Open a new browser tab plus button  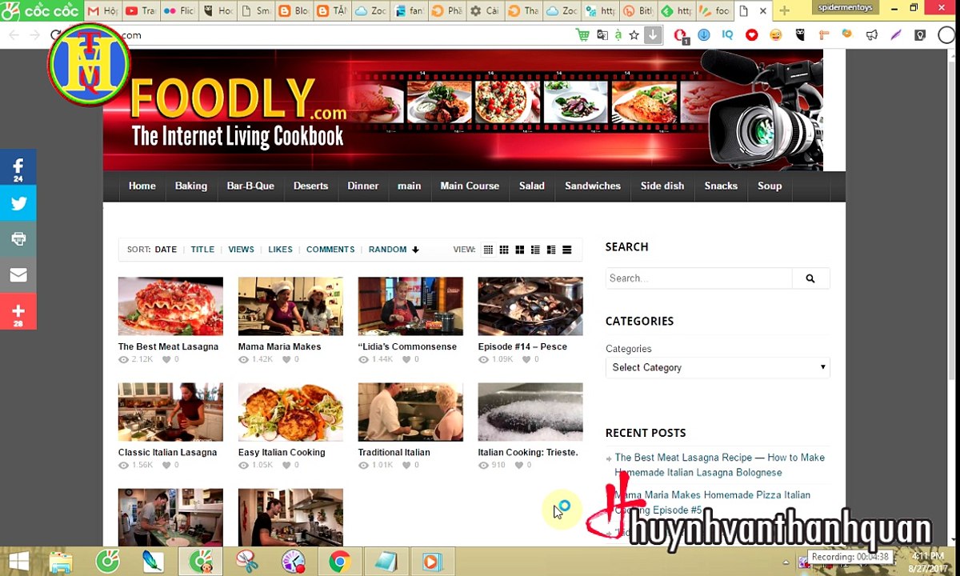784,11
